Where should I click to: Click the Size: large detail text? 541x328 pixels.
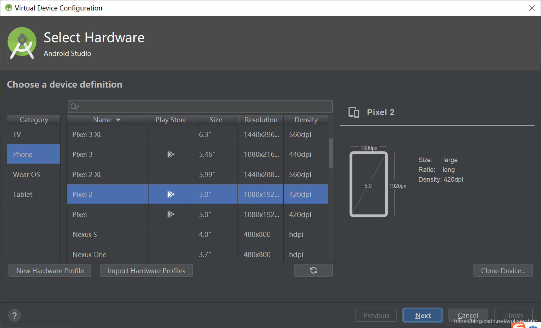[438, 160]
